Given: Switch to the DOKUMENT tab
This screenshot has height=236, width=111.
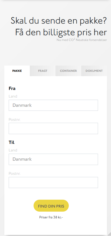Looking at the screenshot, I should (x=94, y=71).
